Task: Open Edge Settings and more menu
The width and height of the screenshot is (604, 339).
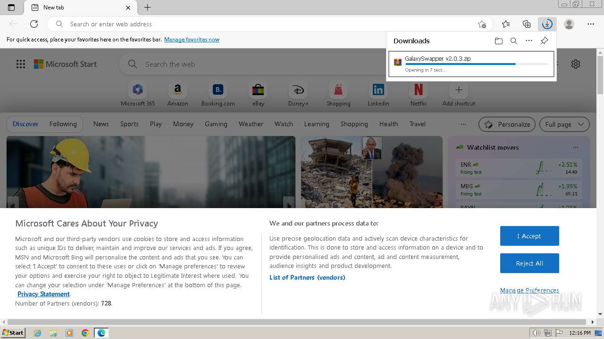Action: 591,24
